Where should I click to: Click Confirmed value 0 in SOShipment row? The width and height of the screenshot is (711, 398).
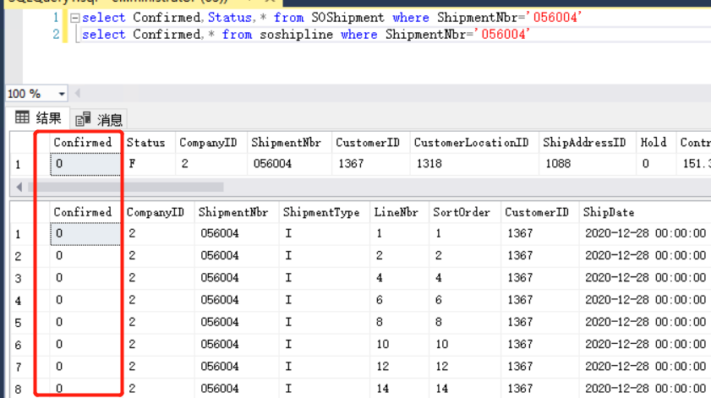coord(85,164)
